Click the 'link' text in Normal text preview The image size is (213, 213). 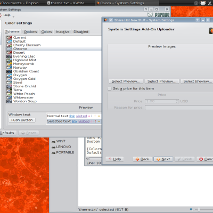[x=72, y=116]
